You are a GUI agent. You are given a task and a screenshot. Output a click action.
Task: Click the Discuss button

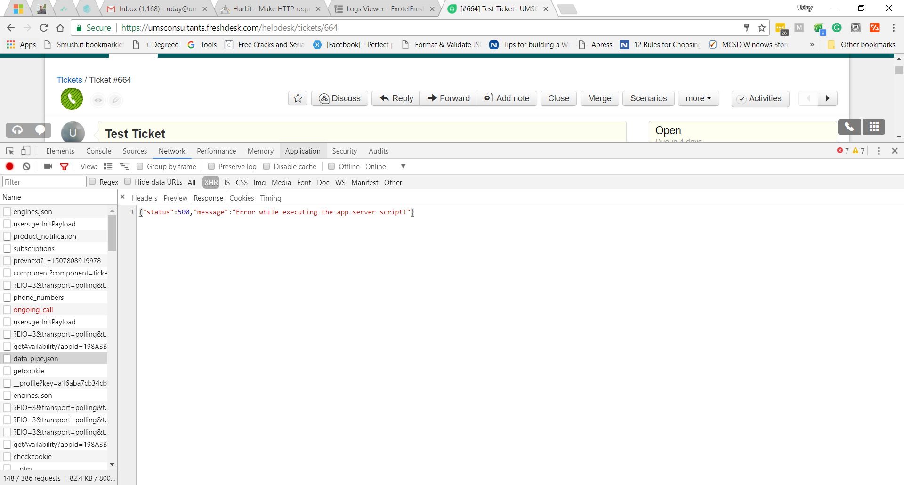[x=339, y=98]
